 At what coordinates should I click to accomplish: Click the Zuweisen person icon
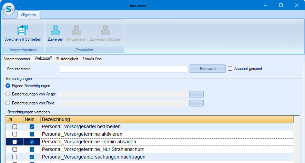click(55, 30)
